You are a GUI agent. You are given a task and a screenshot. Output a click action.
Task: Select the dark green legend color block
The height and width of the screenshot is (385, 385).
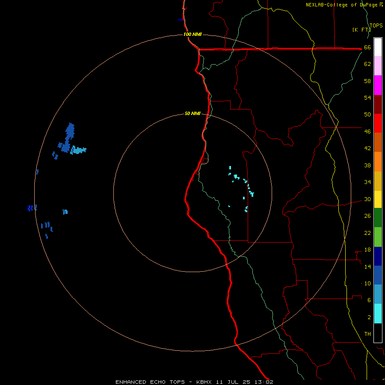[378, 218]
